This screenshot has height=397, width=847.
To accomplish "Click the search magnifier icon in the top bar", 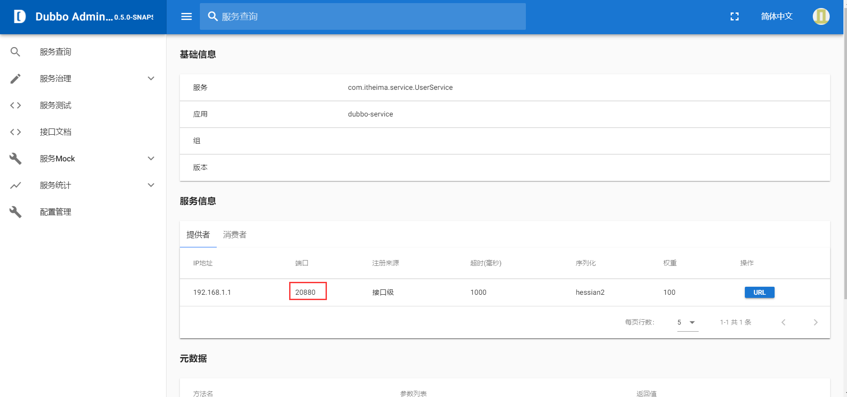I will pyautogui.click(x=213, y=16).
